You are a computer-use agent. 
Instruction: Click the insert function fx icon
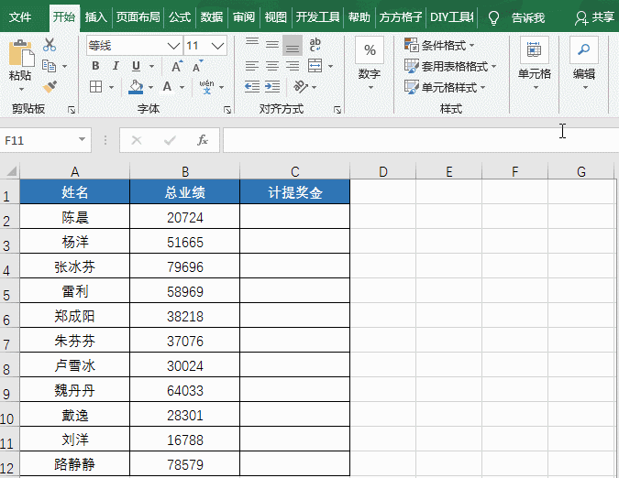203,140
